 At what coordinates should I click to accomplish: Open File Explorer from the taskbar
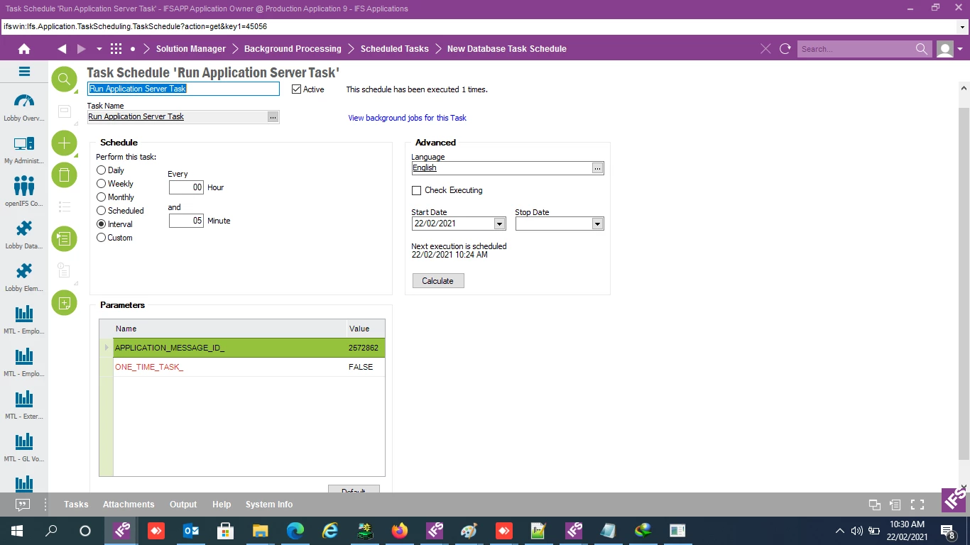tap(261, 530)
